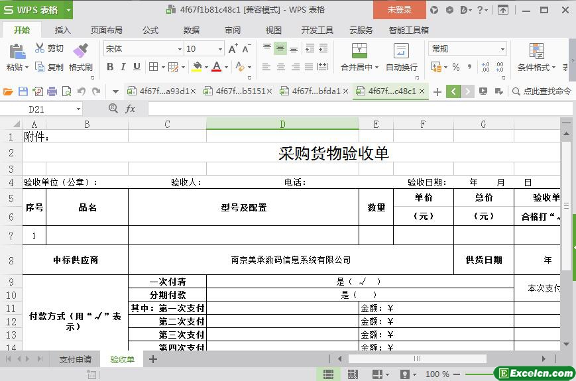This screenshot has width=576, height=381.
Task: Toggle Bold formatting
Action: pyautogui.click(x=110, y=67)
